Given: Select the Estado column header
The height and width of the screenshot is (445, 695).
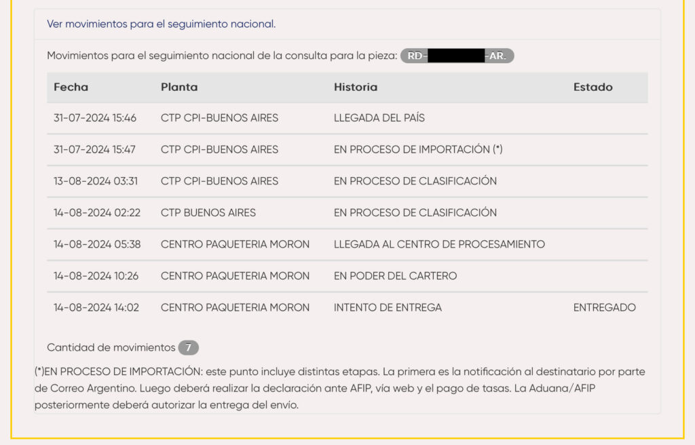Looking at the screenshot, I should [593, 87].
